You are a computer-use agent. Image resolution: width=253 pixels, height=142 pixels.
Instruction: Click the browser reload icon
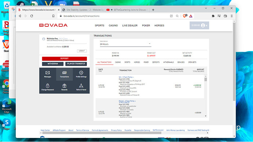(32, 16)
